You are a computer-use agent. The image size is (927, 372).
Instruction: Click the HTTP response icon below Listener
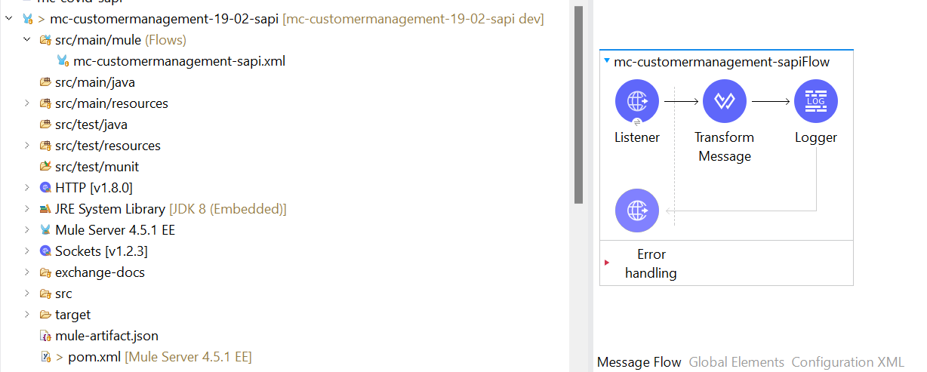pyautogui.click(x=637, y=210)
